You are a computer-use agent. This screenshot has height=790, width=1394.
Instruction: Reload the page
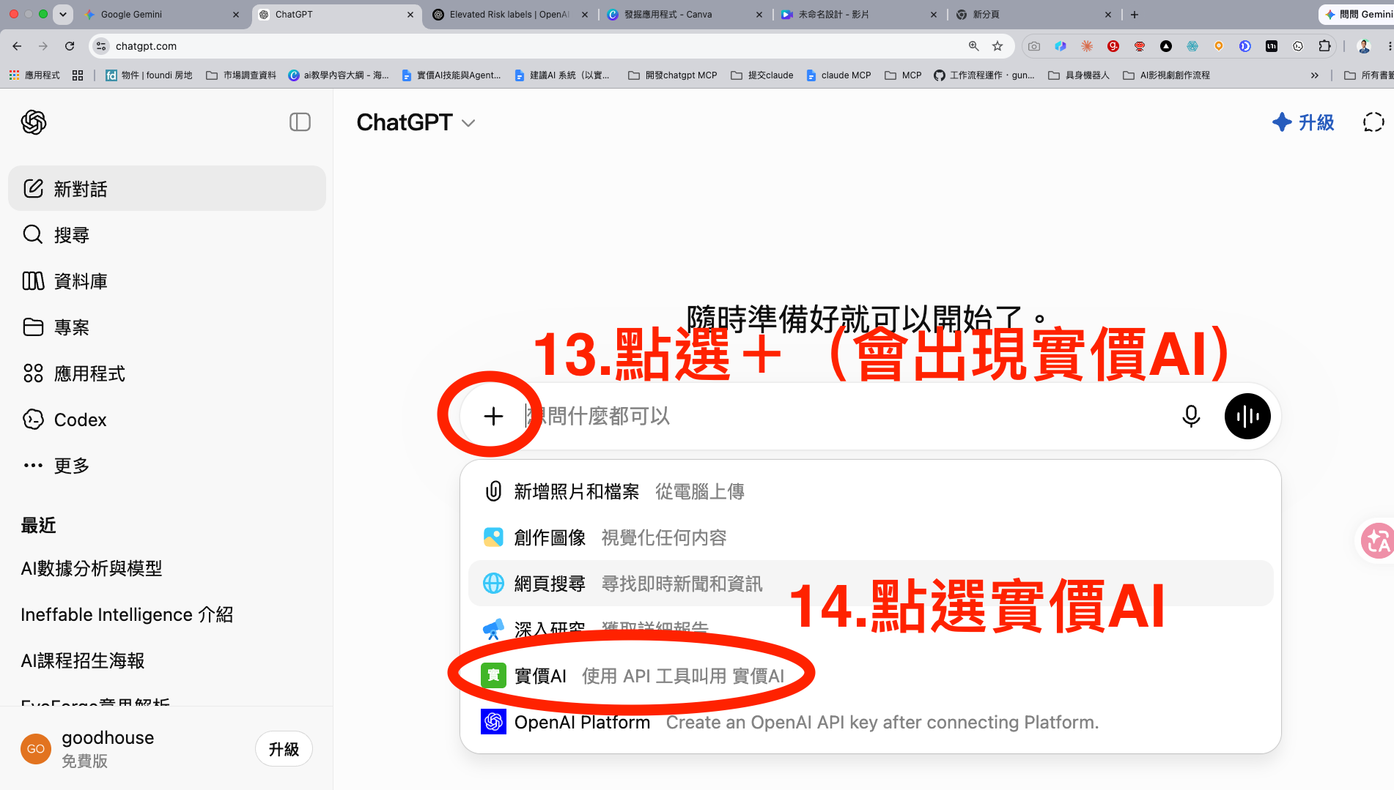[x=70, y=45]
